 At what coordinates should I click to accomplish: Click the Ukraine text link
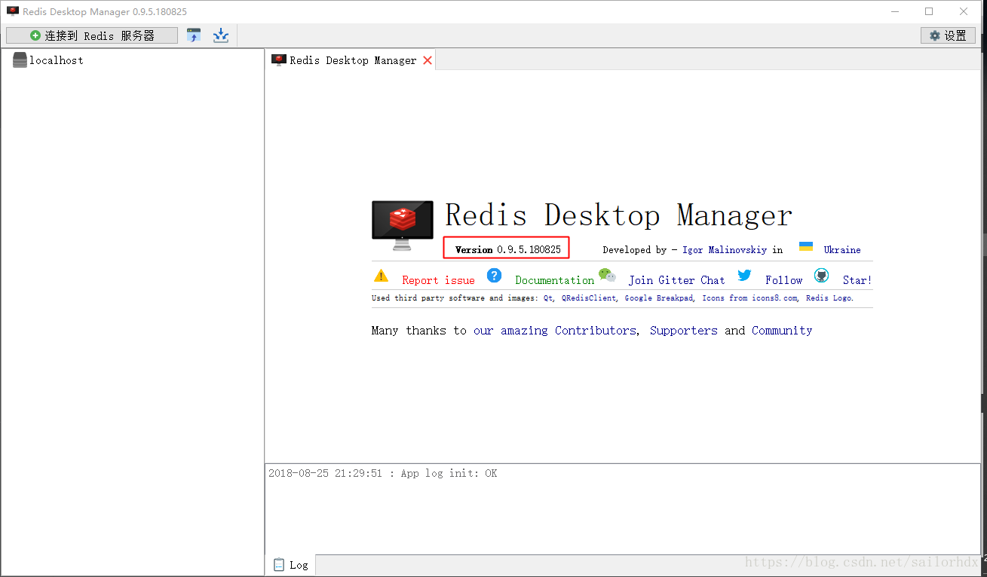click(x=842, y=250)
